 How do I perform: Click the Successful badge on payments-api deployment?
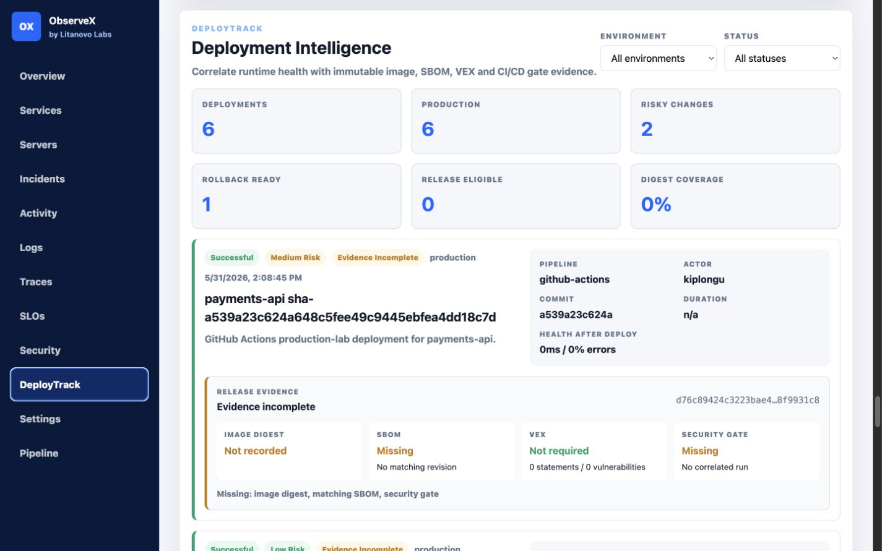point(231,258)
